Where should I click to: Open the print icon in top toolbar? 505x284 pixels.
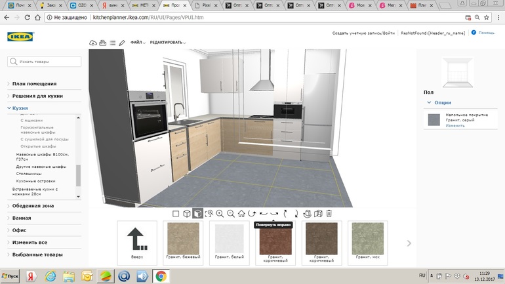click(x=103, y=43)
